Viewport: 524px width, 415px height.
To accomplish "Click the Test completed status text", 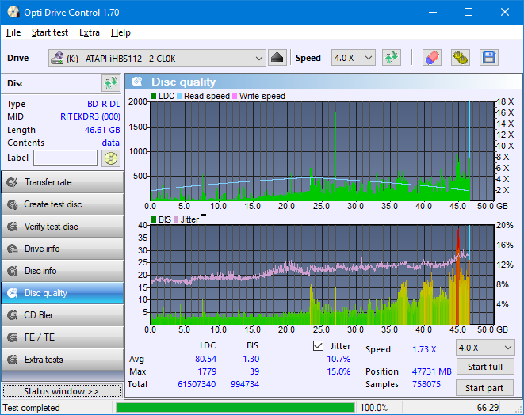I will tap(32, 408).
